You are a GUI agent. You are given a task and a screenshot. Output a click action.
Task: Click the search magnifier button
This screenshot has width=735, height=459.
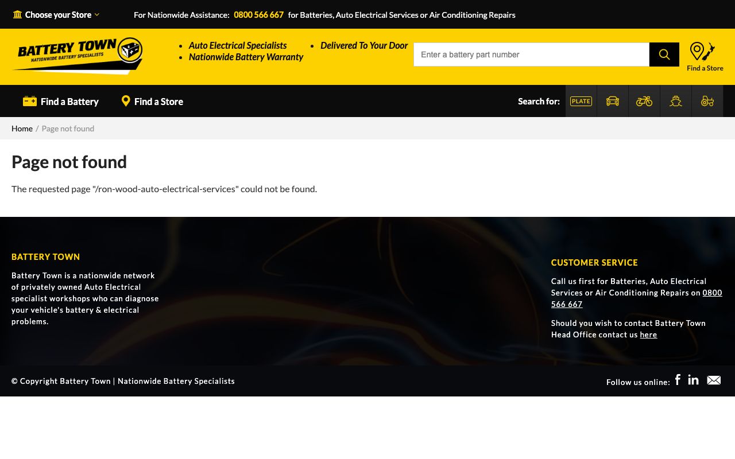[664, 55]
